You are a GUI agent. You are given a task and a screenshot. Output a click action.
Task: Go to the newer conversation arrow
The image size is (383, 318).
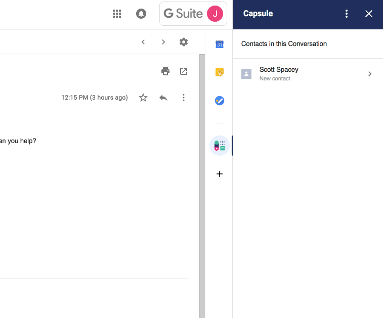[x=143, y=42]
